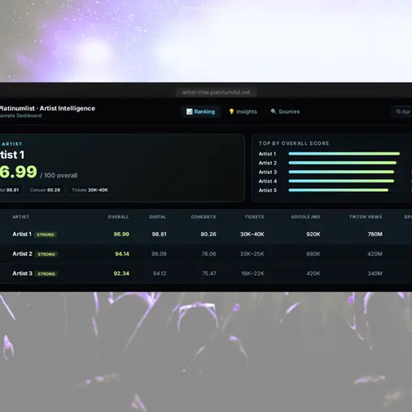
Task: Click tickets value 20K–25K
Action: [252, 254]
